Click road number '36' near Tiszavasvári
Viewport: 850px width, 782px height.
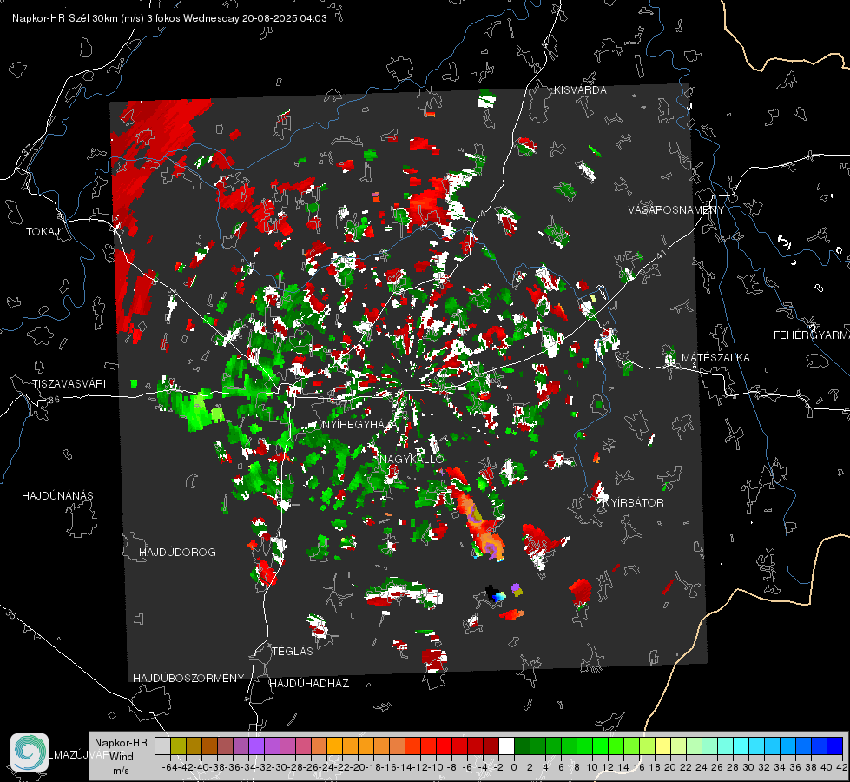tap(54, 400)
